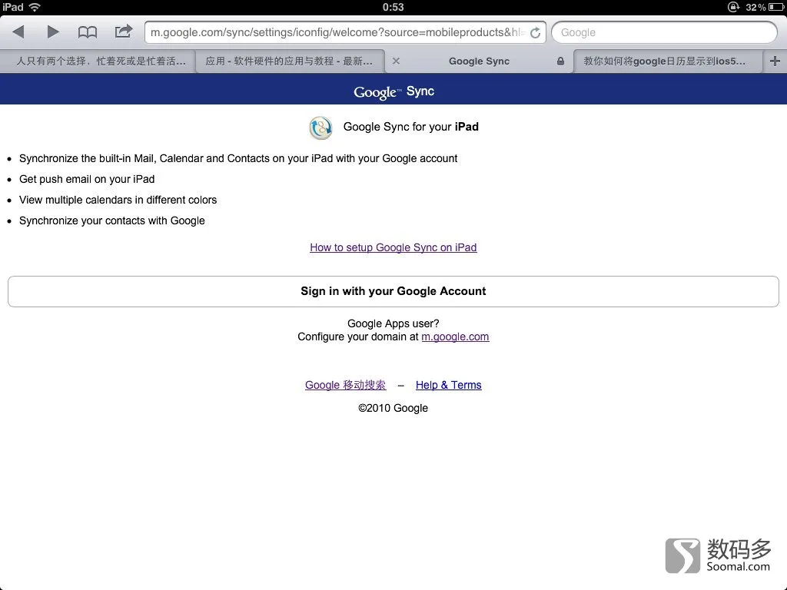Tap the 0:53 clock in status bar
The height and width of the screenshot is (590, 787).
tap(393, 7)
